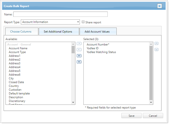Click the single left arrow remove button
Image resolution: width=170 pixels, height=125 pixels.
pyautogui.click(x=79, y=50)
